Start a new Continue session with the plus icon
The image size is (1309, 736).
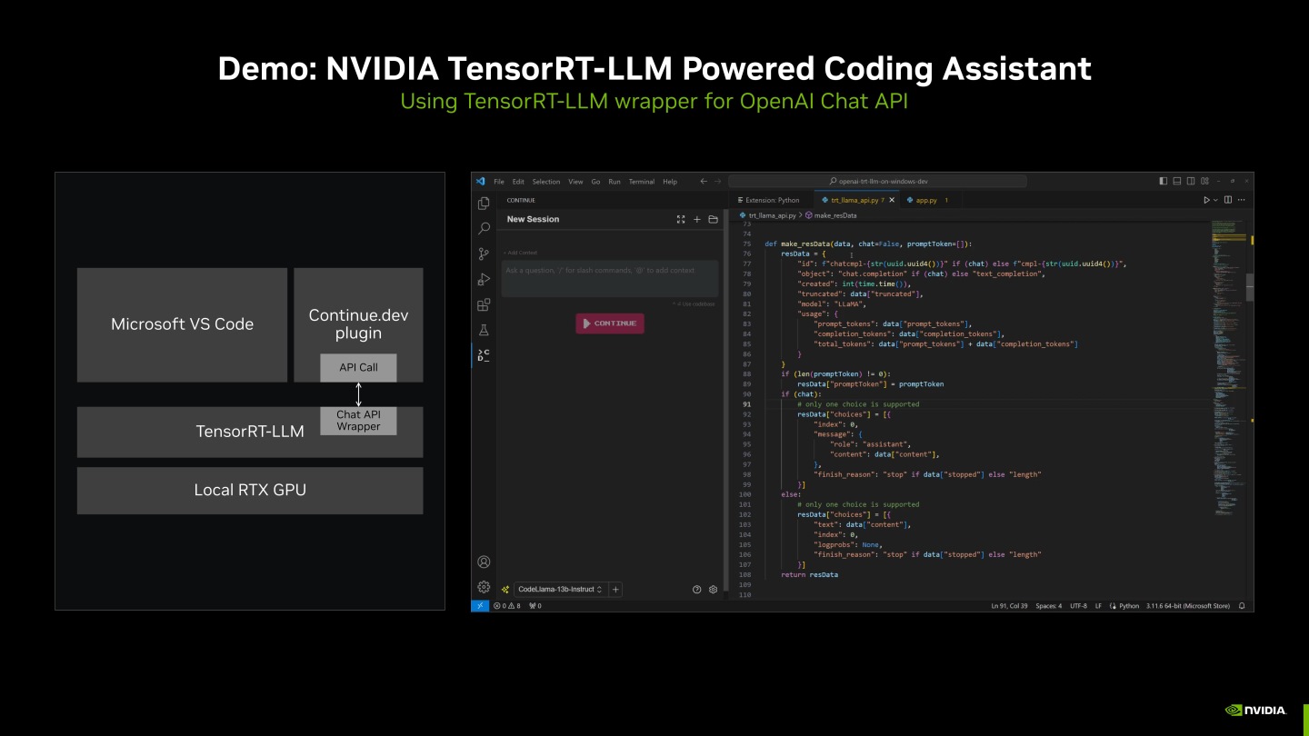(x=697, y=219)
